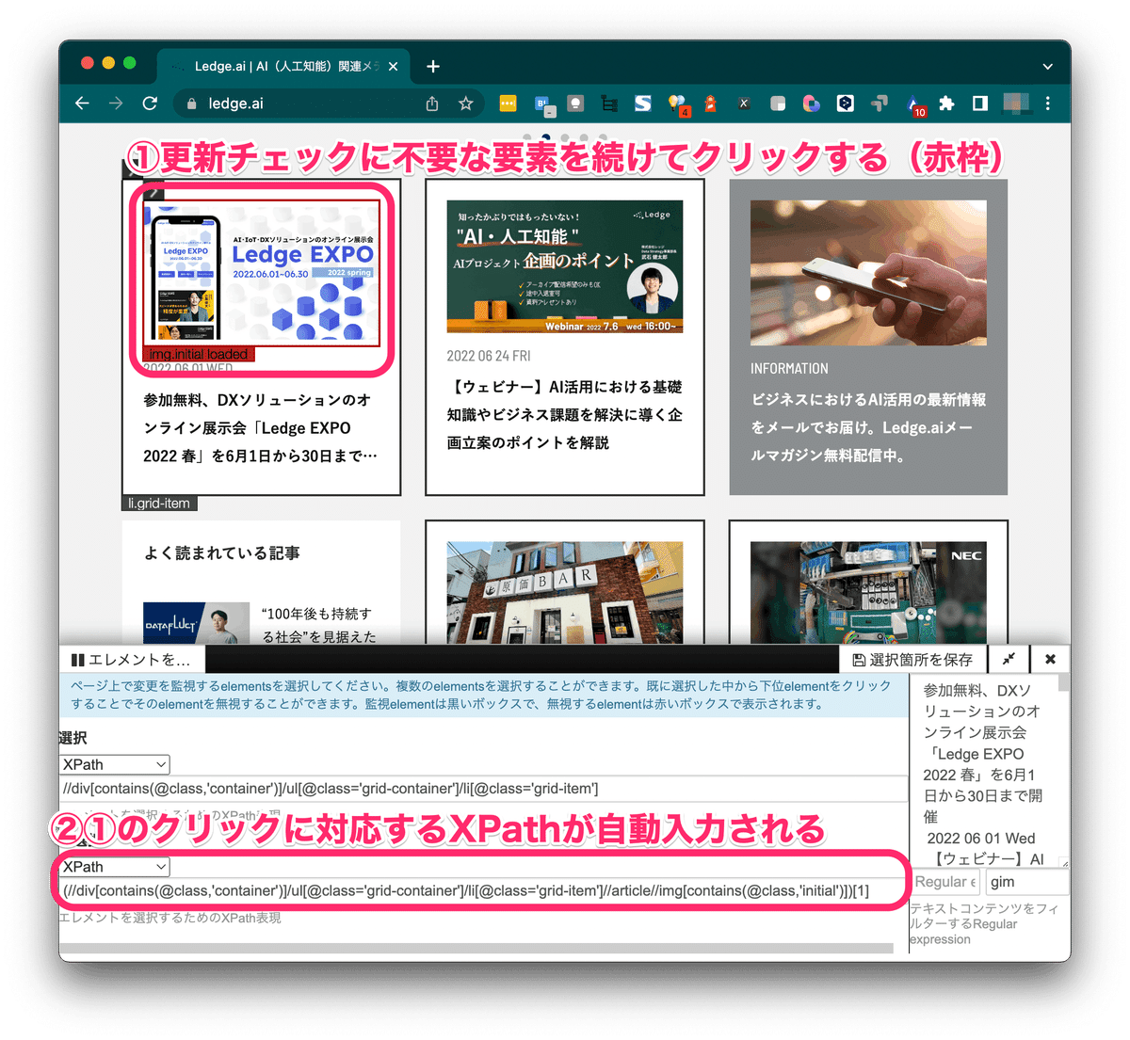Open the tab search chevron
The image size is (1130, 1040).
tap(1047, 67)
